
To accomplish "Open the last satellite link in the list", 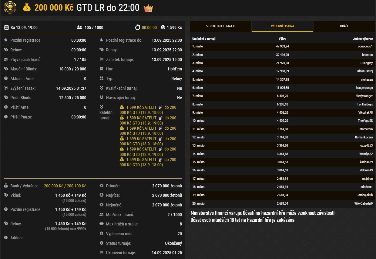I will (x=148, y=162).
